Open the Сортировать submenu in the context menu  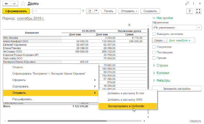(51, 86)
